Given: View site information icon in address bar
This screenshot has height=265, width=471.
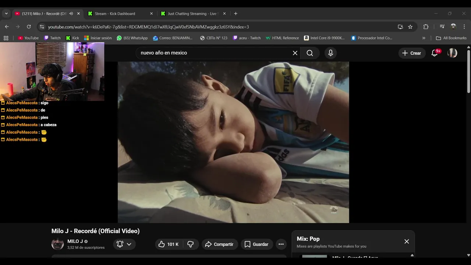Looking at the screenshot, I should click(x=42, y=27).
